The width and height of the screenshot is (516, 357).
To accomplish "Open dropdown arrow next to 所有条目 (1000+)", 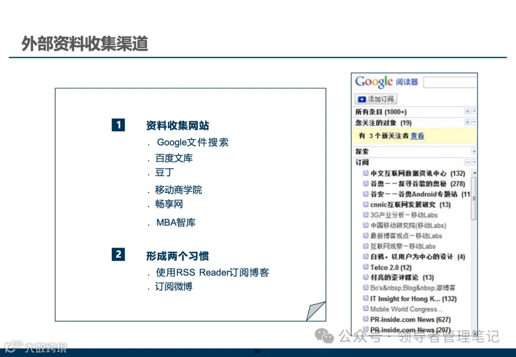I will (473, 111).
